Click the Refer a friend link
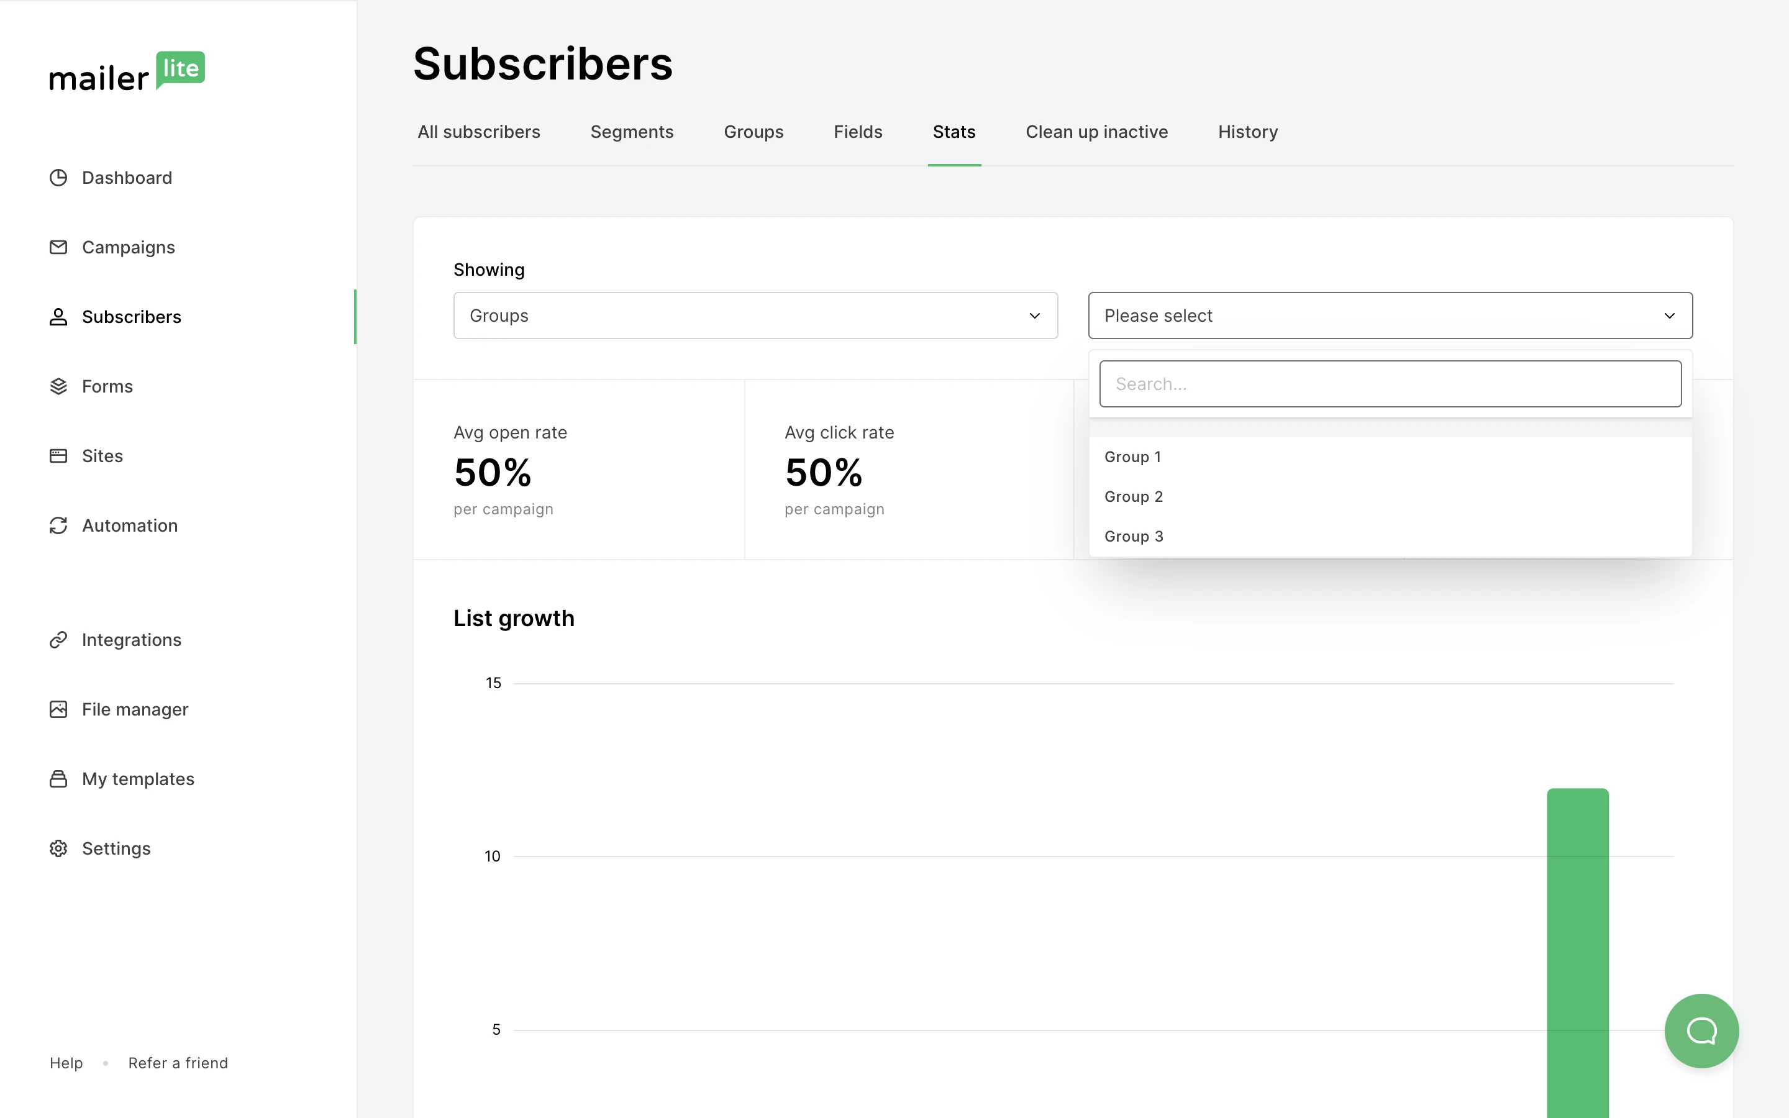This screenshot has width=1789, height=1118. tap(178, 1063)
